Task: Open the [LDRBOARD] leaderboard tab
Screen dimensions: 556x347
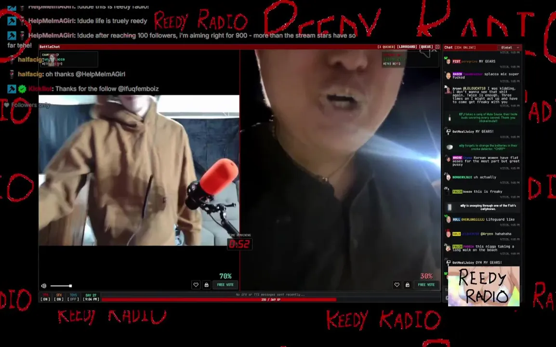Action: coord(407,47)
